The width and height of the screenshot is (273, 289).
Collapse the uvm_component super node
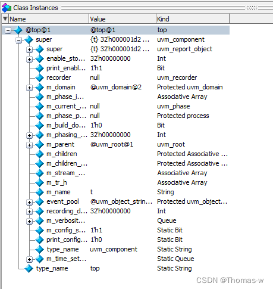(x=18, y=40)
